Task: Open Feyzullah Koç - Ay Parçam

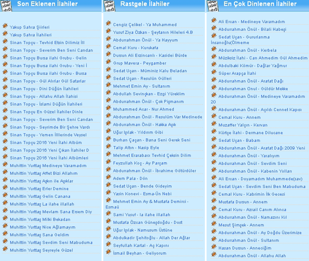Action: coord(140,163)
